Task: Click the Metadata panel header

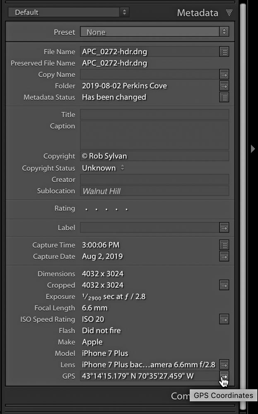Action: [x=198, y=13]
